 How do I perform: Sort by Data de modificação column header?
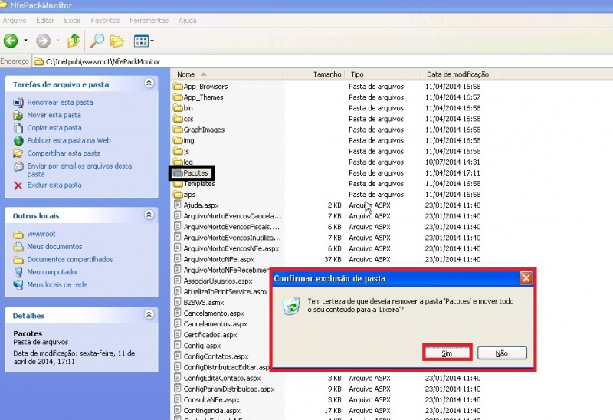pos(457,74)
